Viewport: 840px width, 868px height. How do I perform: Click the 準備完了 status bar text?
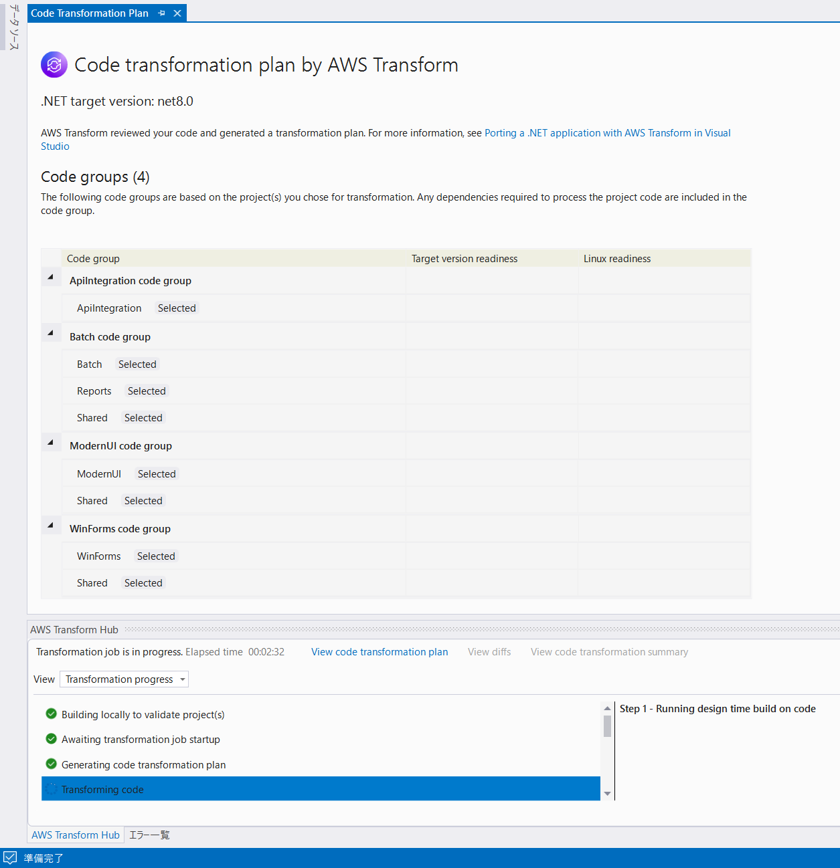pos(44,858)
